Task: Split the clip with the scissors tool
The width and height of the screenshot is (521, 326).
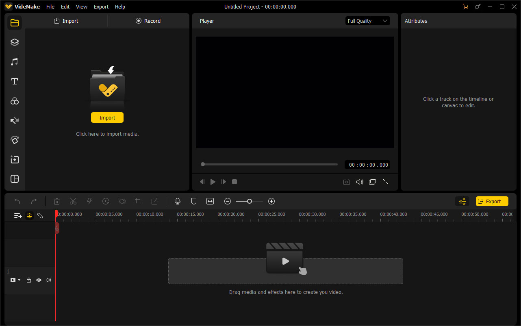Action: click(x=73, y=201)
